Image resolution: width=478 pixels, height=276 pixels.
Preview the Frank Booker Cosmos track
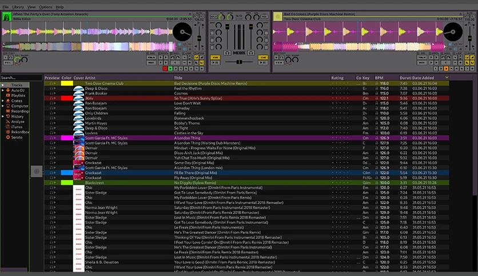(x=53, y=94)
